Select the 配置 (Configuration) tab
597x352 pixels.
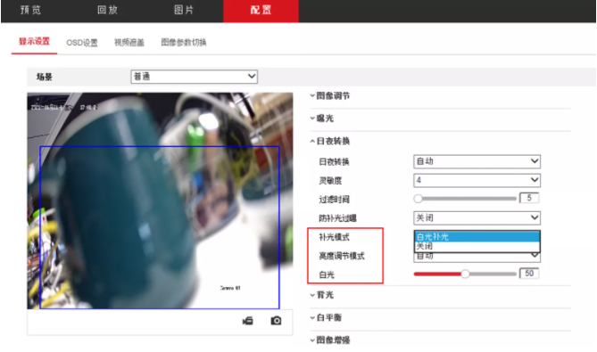point(261,11)
